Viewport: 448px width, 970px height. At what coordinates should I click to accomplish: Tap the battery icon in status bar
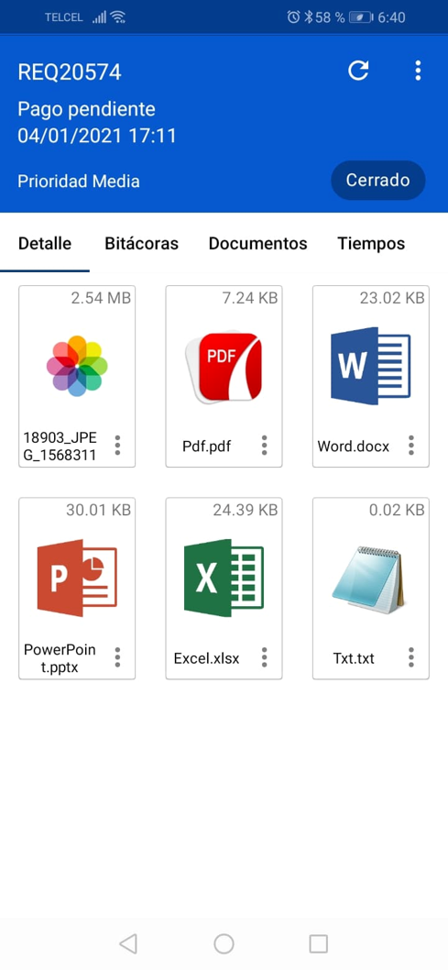360,17
